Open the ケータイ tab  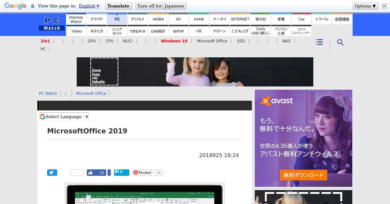[x=220, y=19]
